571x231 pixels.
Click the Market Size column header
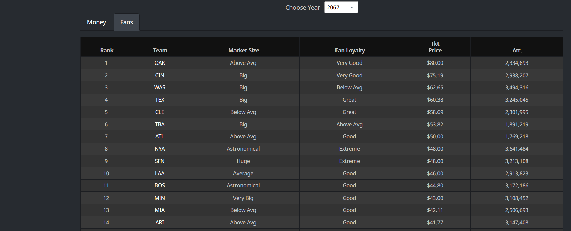pyautogui.click(x=244, y=50)
